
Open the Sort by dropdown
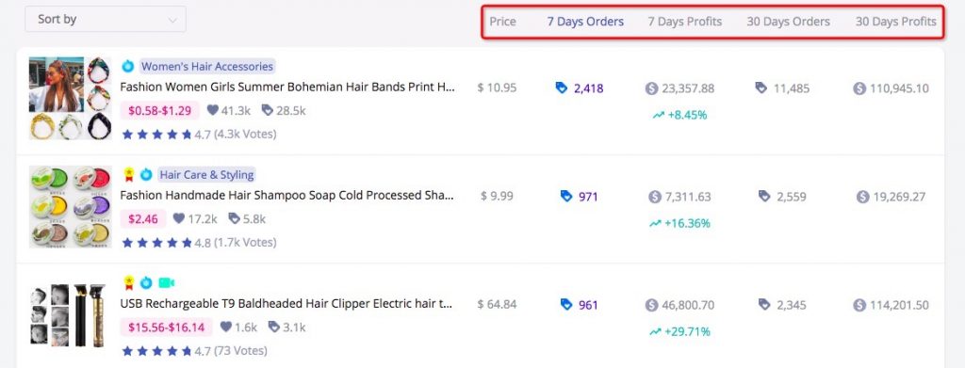tap(106, 19)
